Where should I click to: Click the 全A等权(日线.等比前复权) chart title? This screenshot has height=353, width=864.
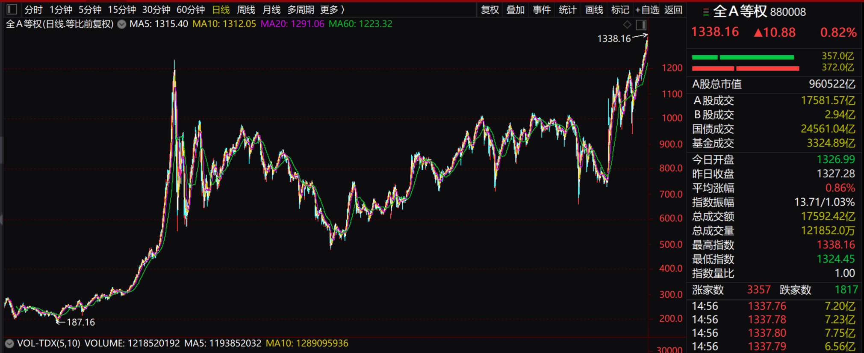click(x=60, y=24)
